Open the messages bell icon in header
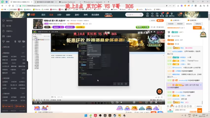 [x=167, y=14]
